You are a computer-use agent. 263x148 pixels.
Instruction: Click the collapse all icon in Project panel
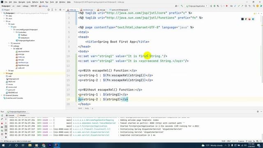(x=56, y=10)
